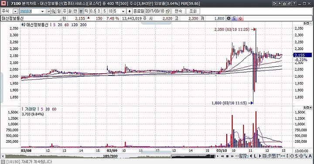
Task: Click the stop square playback control
Action: pyautogui.click(x=228, y=156)
